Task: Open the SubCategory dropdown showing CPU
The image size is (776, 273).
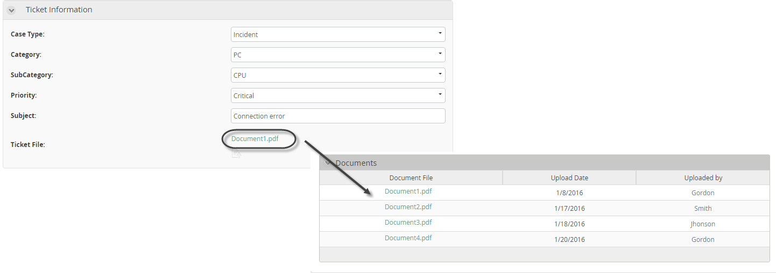Action: click(338, 75)
